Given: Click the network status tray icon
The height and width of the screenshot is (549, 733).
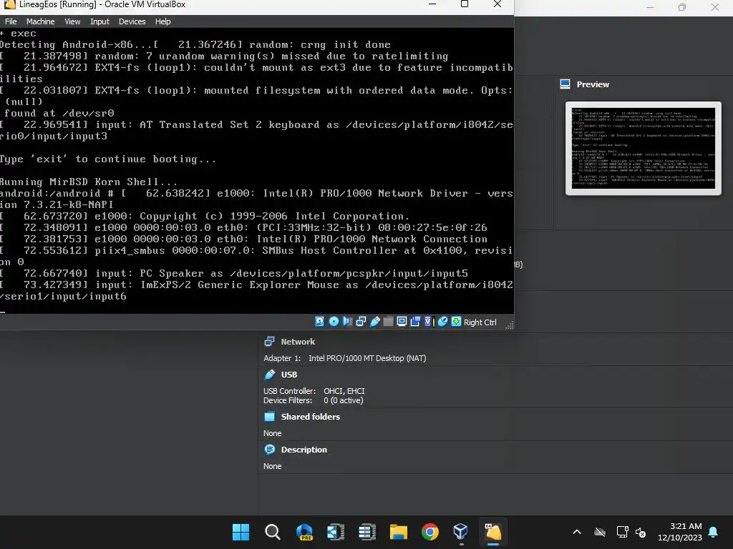Looking at the screenshot, I should (x=622, y=532).
